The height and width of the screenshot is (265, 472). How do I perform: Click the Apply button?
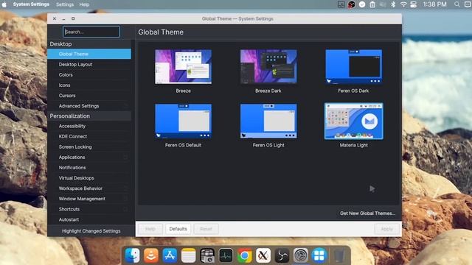coord(386,229)
